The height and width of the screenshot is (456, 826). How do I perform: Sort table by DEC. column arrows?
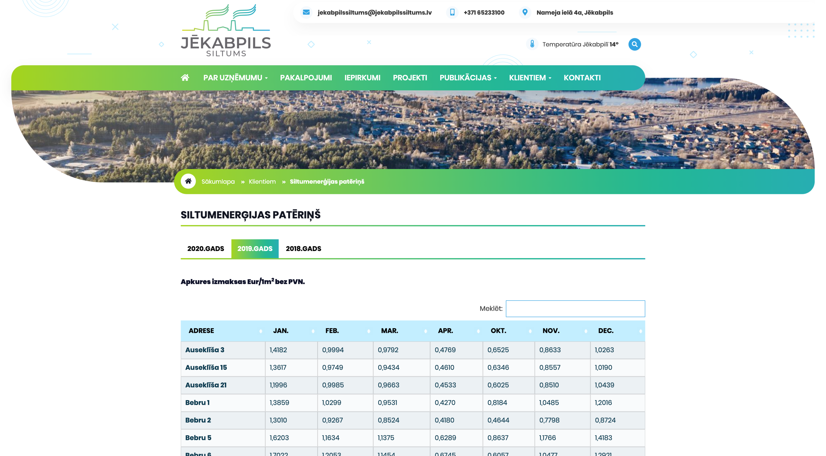pyautogui.click(x=640, y=331)
